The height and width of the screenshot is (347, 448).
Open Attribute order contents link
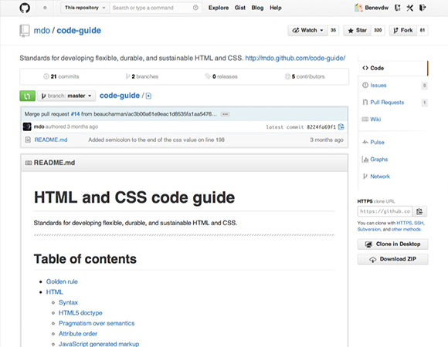tap(78, 334)
